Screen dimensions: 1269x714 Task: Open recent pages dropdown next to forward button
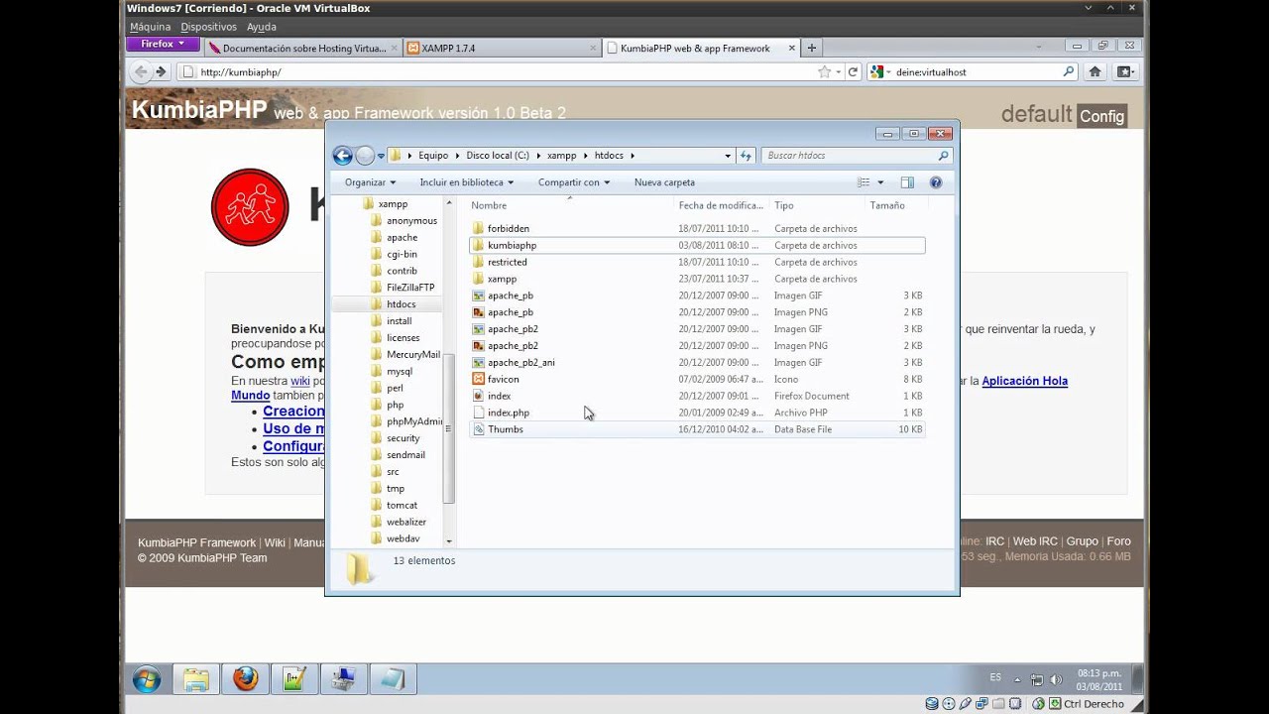coord(381,156)
